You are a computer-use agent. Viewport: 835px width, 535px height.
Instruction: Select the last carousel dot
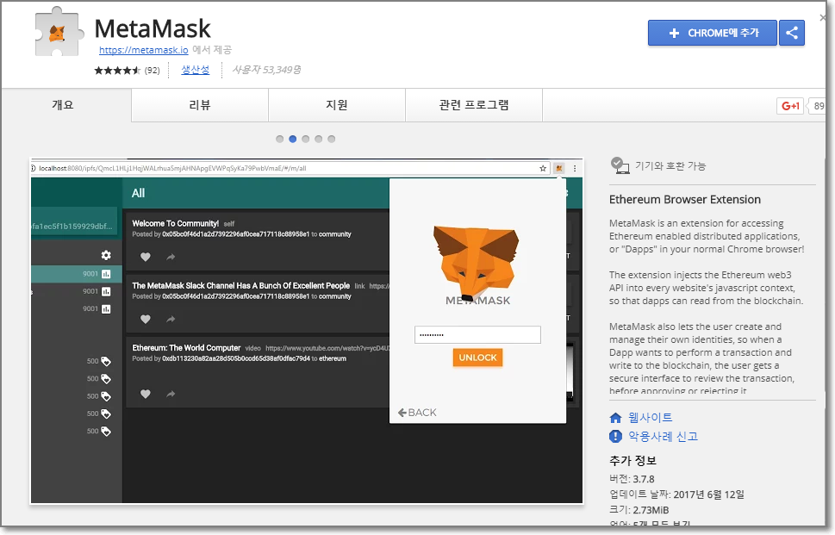[332, 139]
